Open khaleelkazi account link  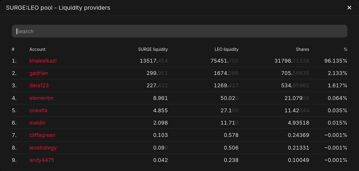(43, 61)
